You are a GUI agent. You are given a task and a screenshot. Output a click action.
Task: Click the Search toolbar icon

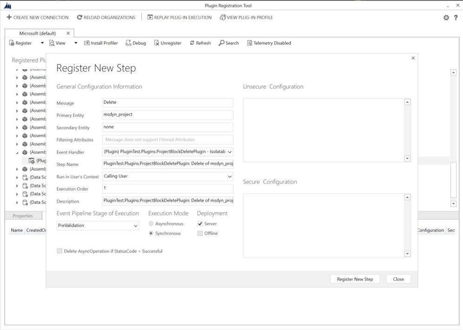[221, 43]
